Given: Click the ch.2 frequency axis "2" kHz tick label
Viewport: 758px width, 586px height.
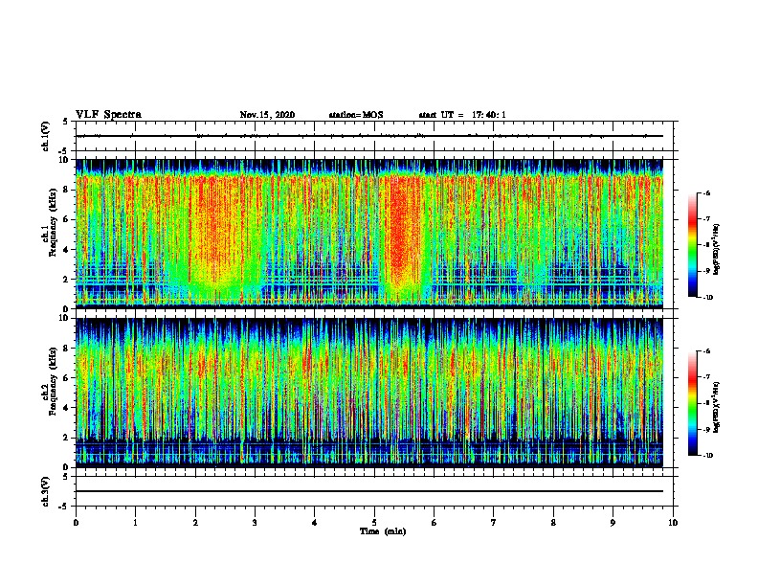Looking at the screenshot, I should (66, 438).
